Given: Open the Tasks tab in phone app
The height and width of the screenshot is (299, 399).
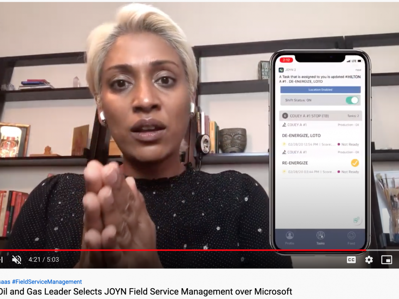Looking at the screenshot, I should (x=320, y=238).
